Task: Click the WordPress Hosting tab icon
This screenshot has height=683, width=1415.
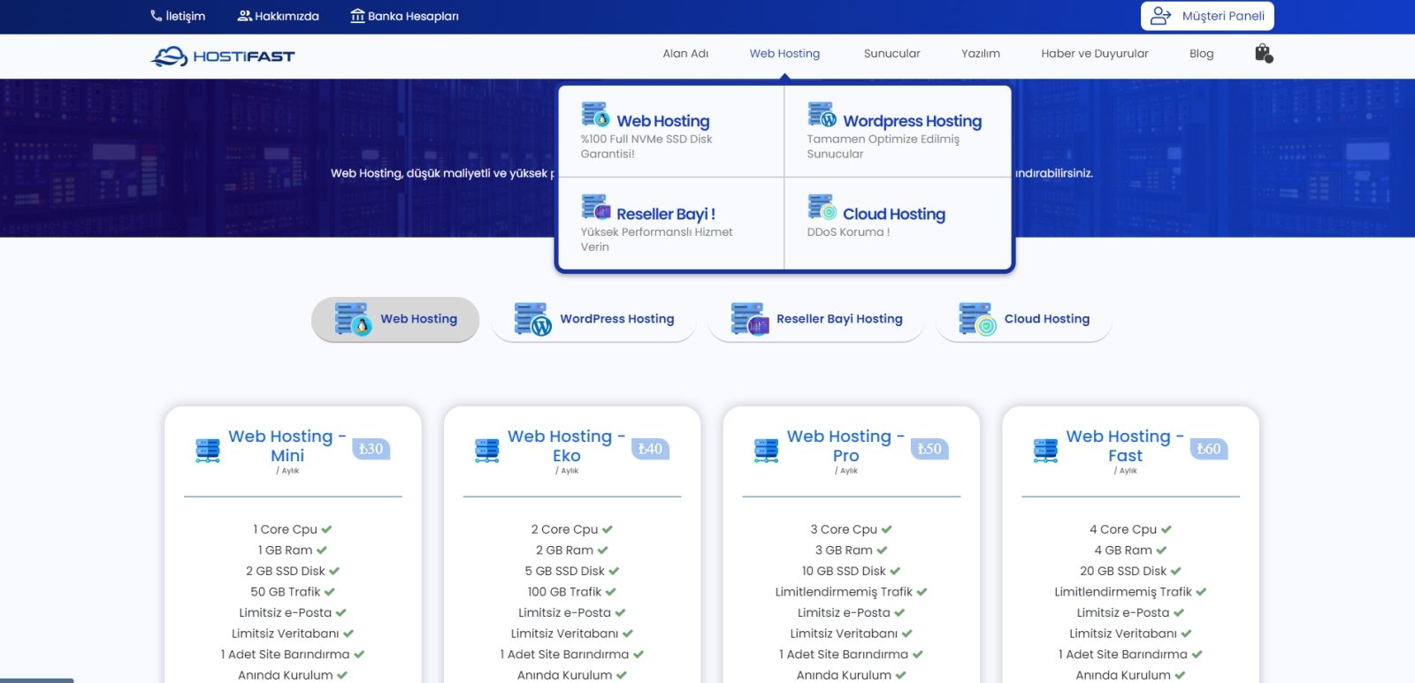Action: coord(532,320)
